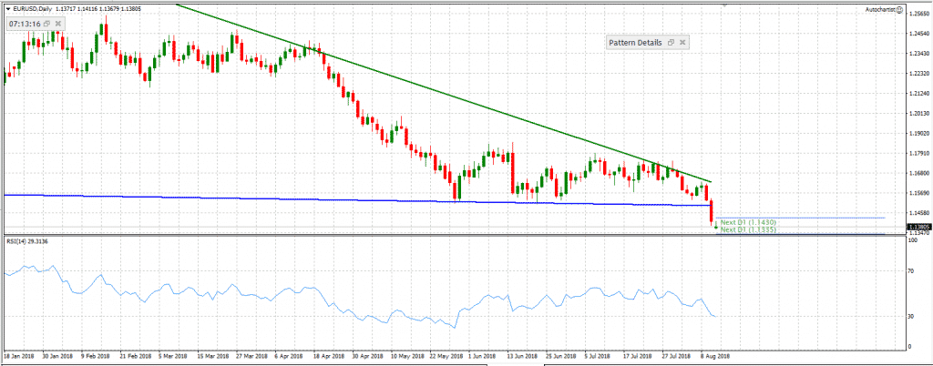Click the Pattern Details panel label
The width and height of the screenshot is (933, 366).
(x=635, y=43)
